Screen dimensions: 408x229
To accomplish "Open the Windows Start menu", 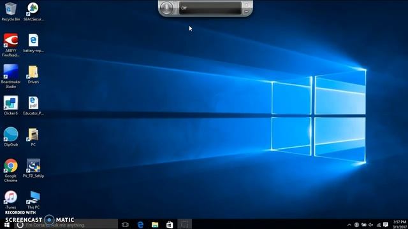I will tap(7, 225).
